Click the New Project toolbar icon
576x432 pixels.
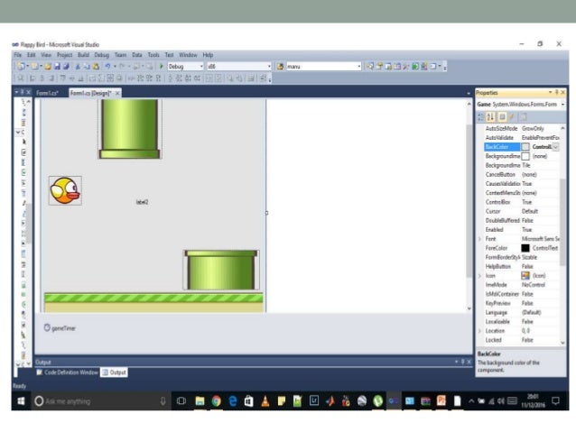(x=21, y=67)
